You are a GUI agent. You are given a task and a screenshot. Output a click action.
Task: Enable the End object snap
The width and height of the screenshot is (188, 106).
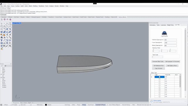[1, 68]
